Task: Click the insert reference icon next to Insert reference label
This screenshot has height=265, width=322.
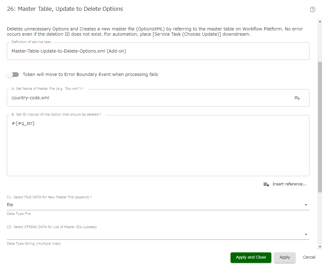Action: point(266,184)
